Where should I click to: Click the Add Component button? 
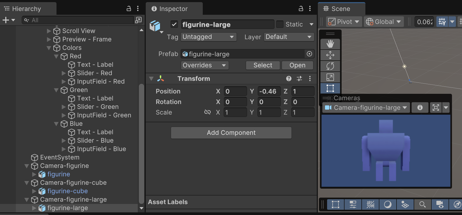tap(231, 133)
